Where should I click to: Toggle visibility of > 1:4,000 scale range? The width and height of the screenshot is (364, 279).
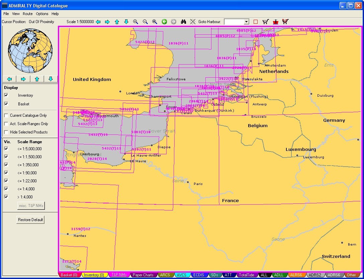point(6,197)
